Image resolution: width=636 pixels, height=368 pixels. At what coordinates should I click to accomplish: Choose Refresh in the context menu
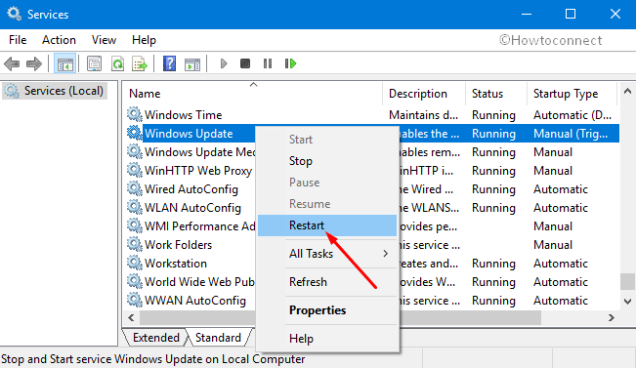point(327,282)
